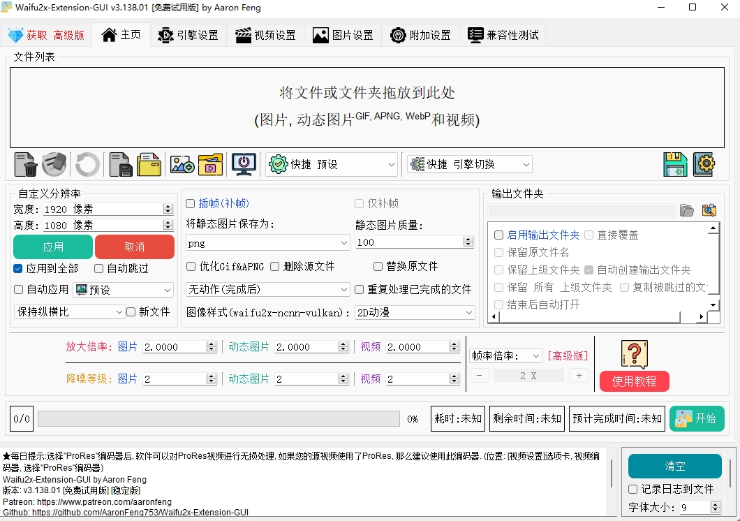Click the 清空 clear log button
740x521 pixels.
[675, 467]
